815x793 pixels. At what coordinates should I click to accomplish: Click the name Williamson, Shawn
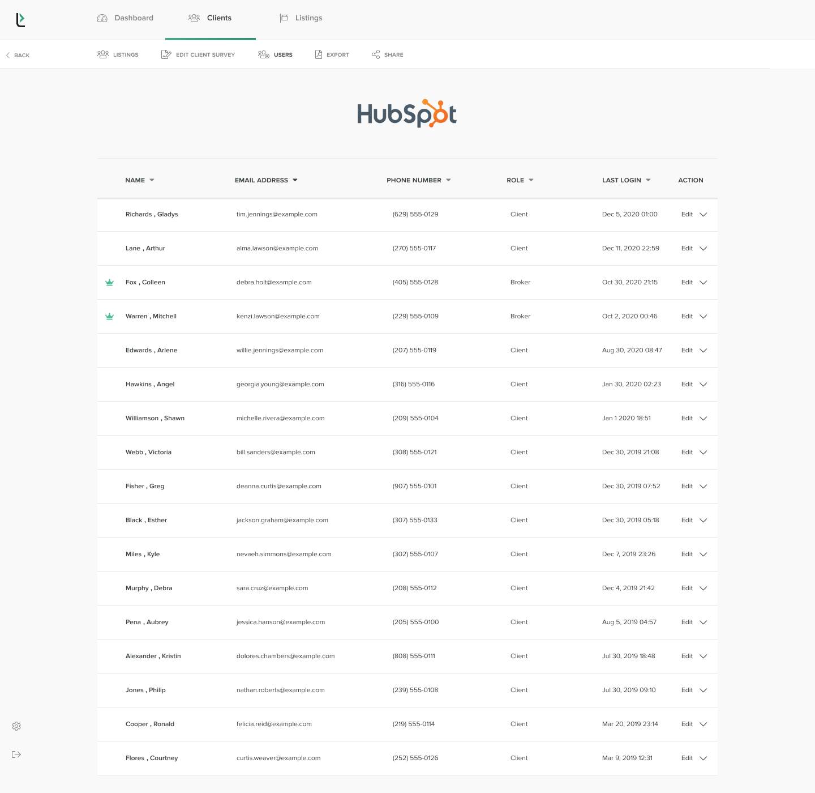[155, 418]
